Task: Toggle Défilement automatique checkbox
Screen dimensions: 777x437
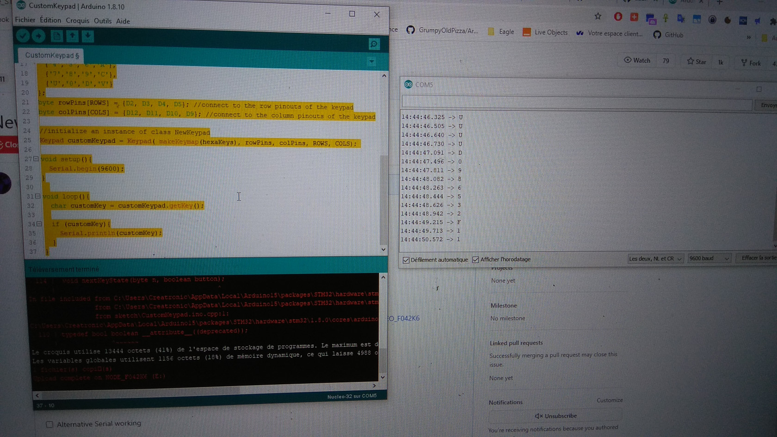Action: click(406, 260)
